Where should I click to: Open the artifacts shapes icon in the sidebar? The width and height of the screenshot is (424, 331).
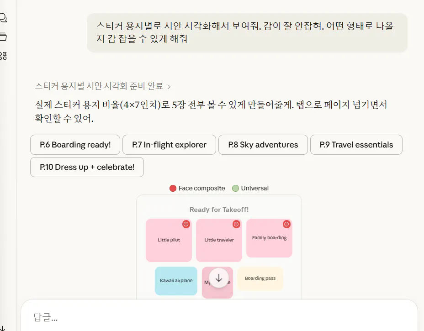3,56
